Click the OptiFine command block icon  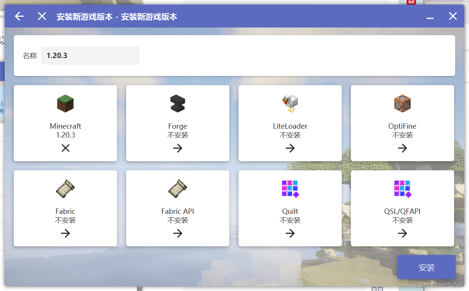click(x=402, y=103)
